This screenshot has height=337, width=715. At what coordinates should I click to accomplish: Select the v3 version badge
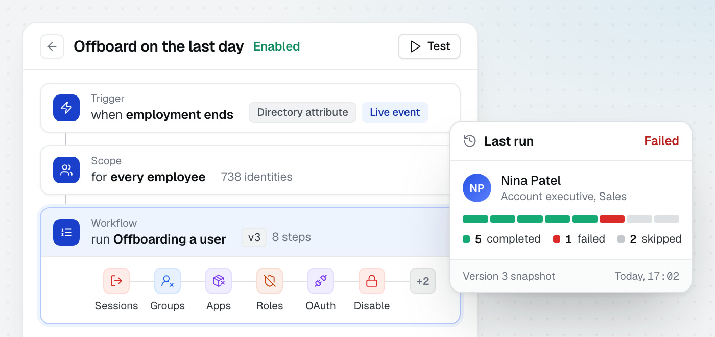tap(254, 237)
